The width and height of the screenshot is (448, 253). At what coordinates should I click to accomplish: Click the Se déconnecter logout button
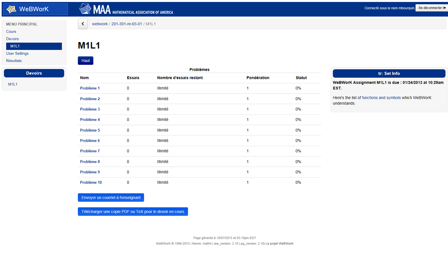pyautogui.click(x=431, y=8)
